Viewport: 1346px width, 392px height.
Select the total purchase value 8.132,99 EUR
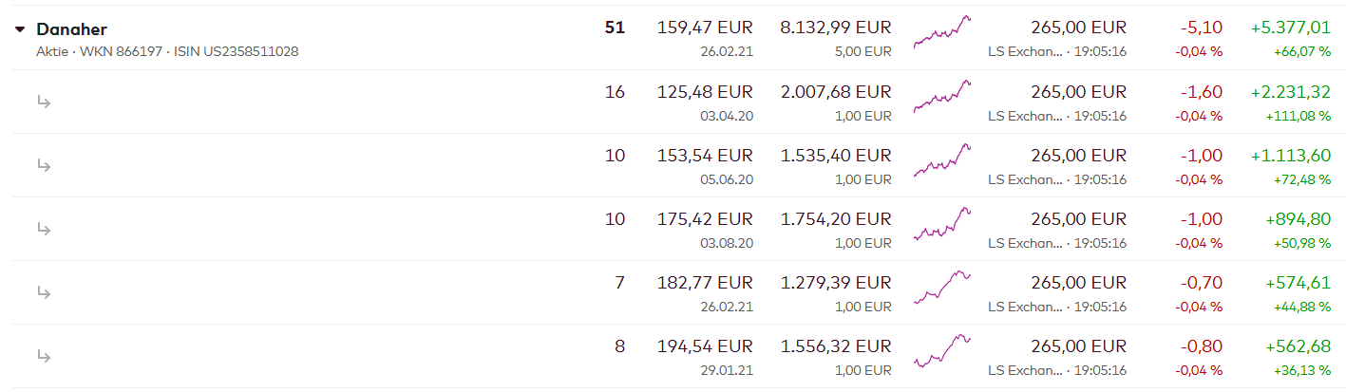[835, 28]
